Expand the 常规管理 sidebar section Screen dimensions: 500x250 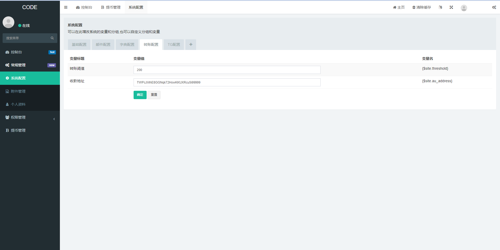[30, 65]
